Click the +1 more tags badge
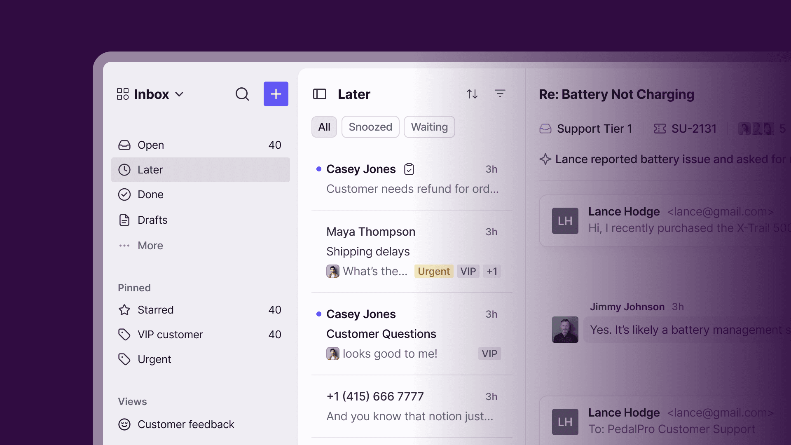 tap(492, 271)
